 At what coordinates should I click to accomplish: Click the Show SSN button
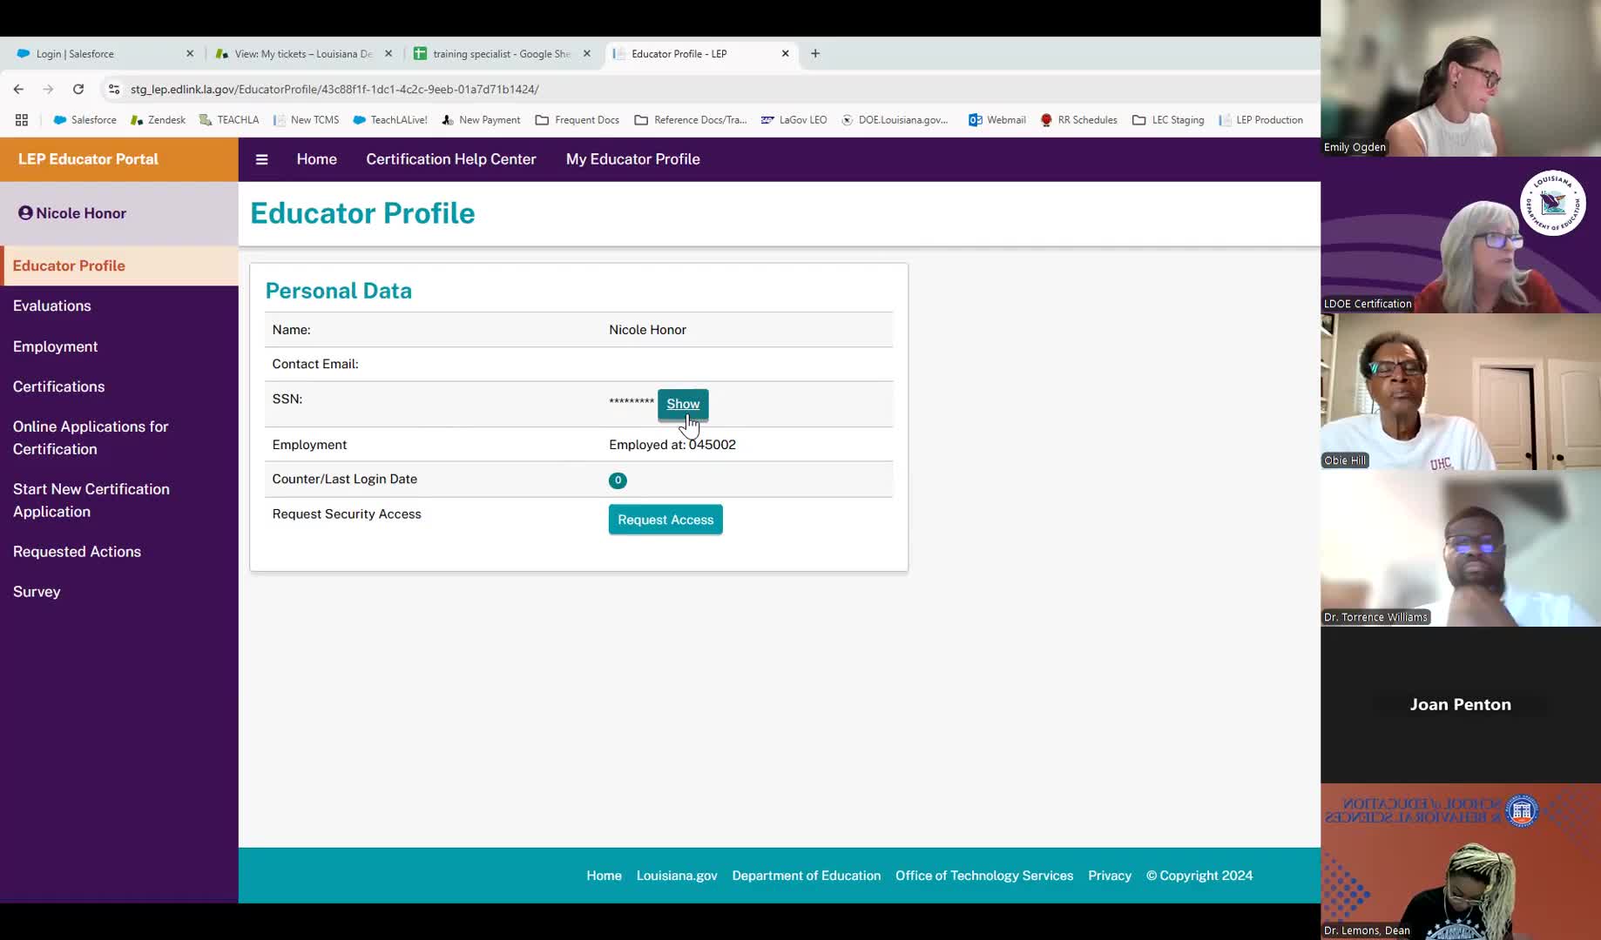(x=683, y=404)
